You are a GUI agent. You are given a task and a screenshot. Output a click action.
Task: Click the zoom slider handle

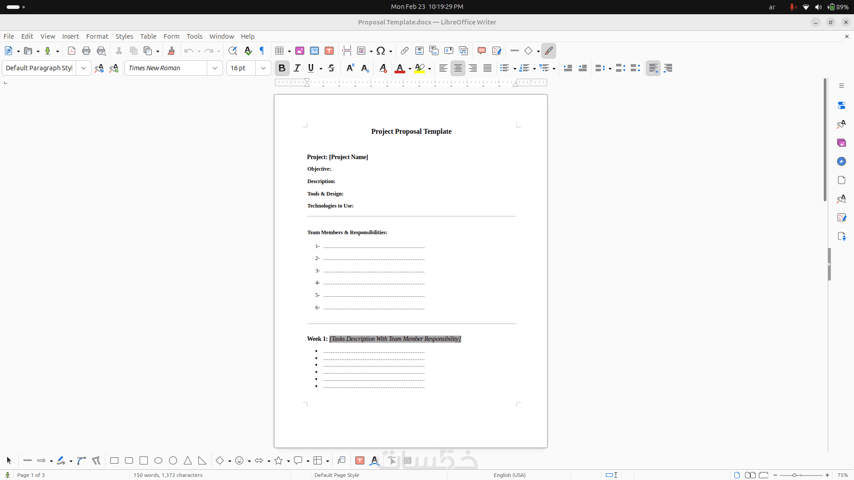point(794,475)
